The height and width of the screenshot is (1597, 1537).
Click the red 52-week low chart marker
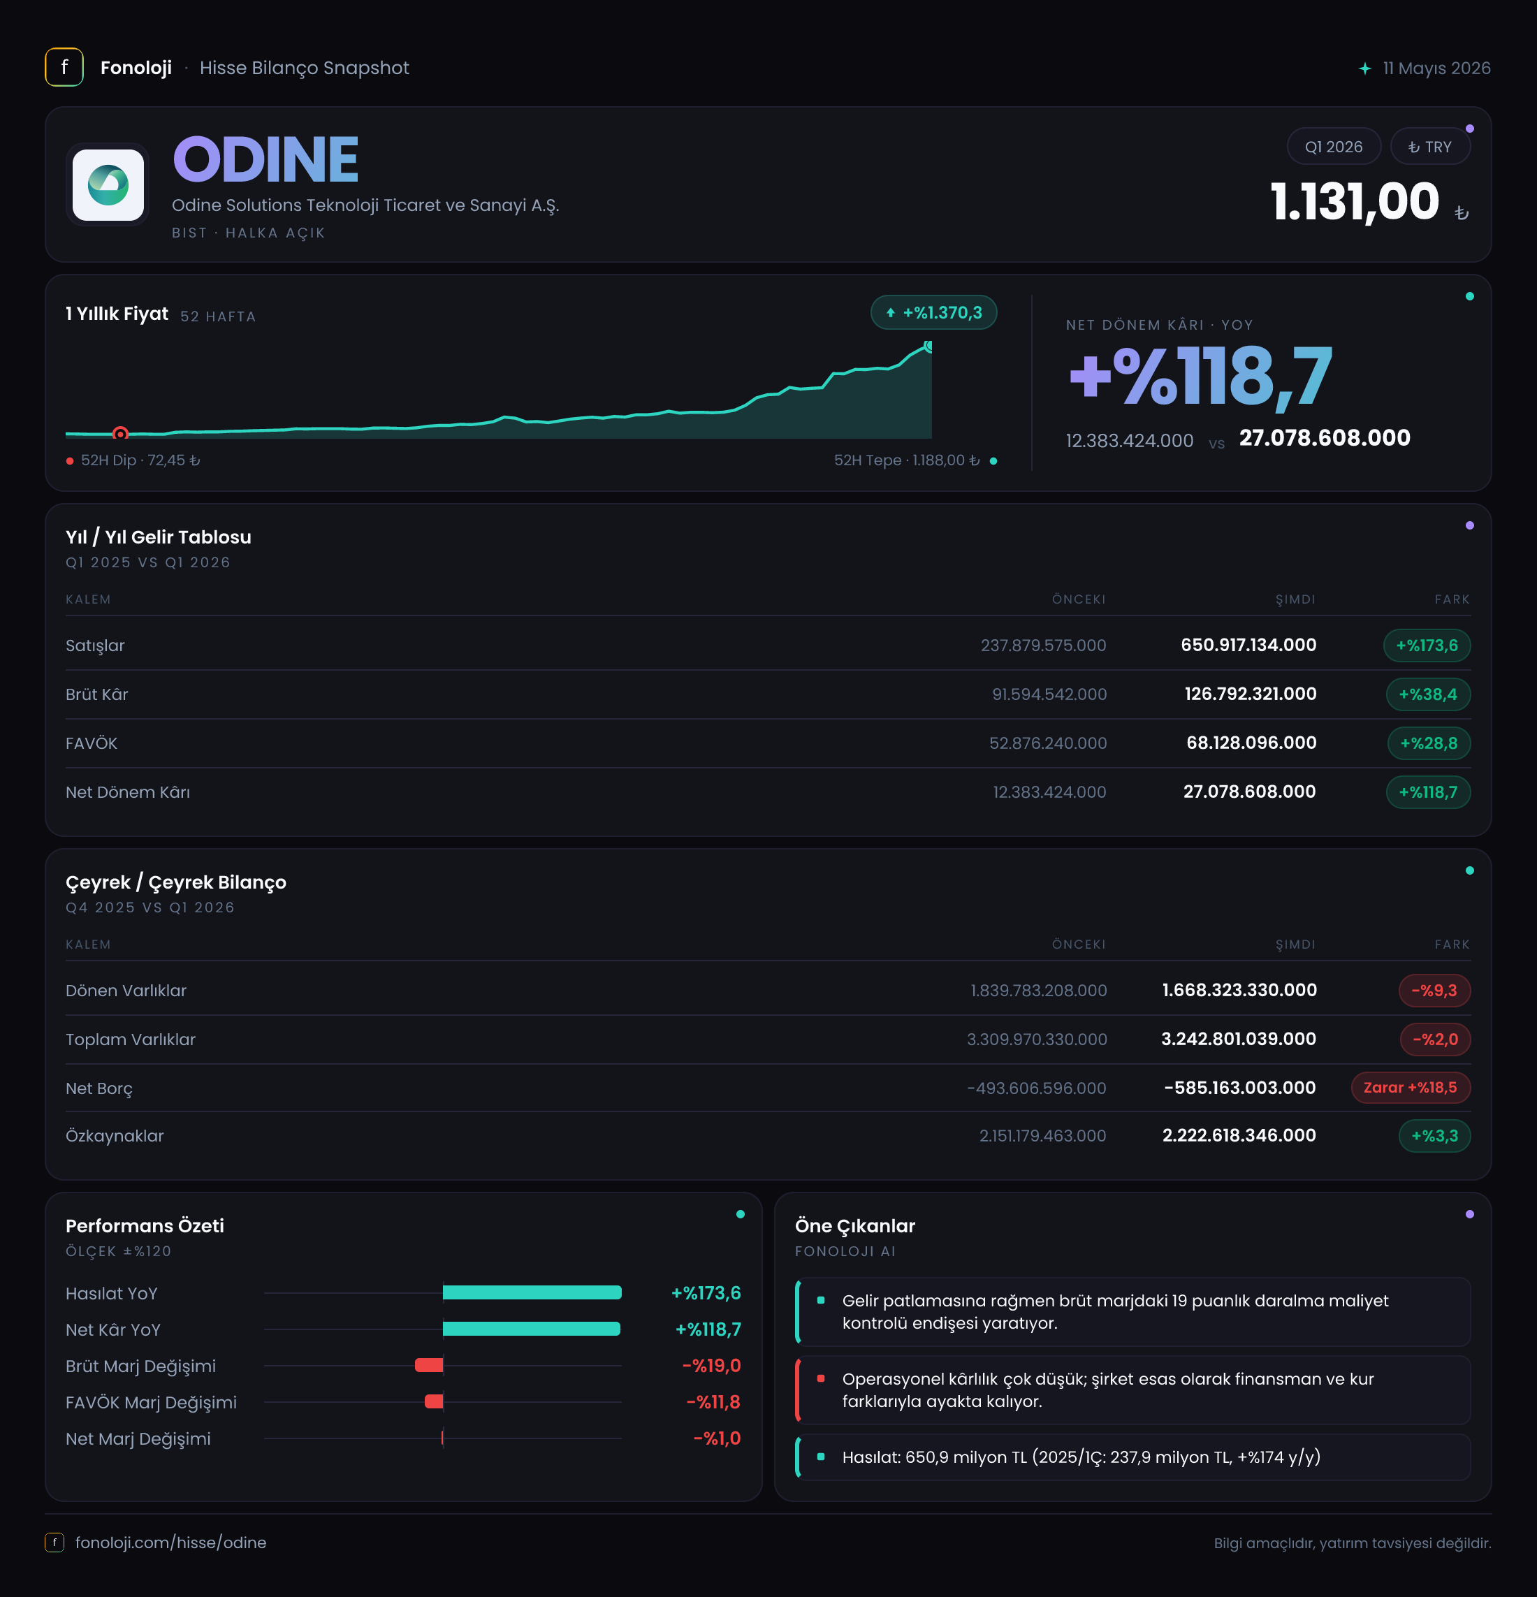119,433
